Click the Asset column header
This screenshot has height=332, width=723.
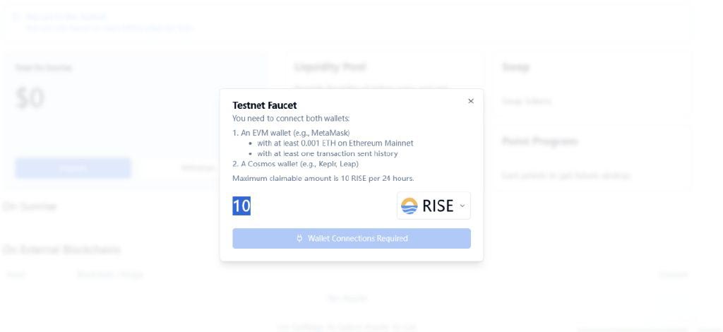(x=16, y=274)
